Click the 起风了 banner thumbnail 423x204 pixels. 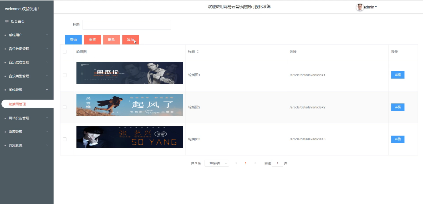(130, 105)
